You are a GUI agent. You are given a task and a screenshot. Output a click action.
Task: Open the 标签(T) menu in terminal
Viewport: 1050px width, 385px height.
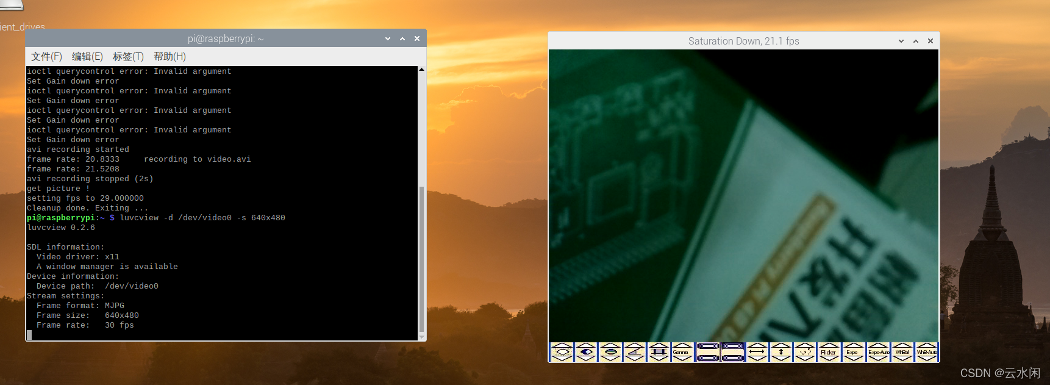[128, 57]
